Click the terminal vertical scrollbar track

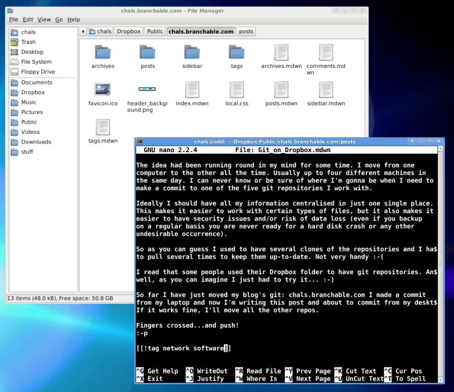[x=441, y=264]
